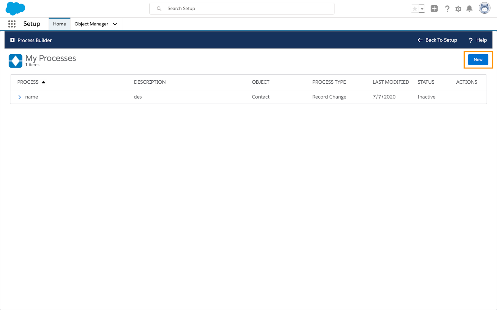View notifications bell
Viewport: 497px width, 310px height.
point(469,9)
